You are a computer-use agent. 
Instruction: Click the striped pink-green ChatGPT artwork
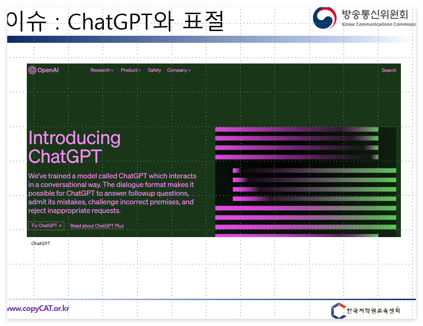tap(305, 182)
